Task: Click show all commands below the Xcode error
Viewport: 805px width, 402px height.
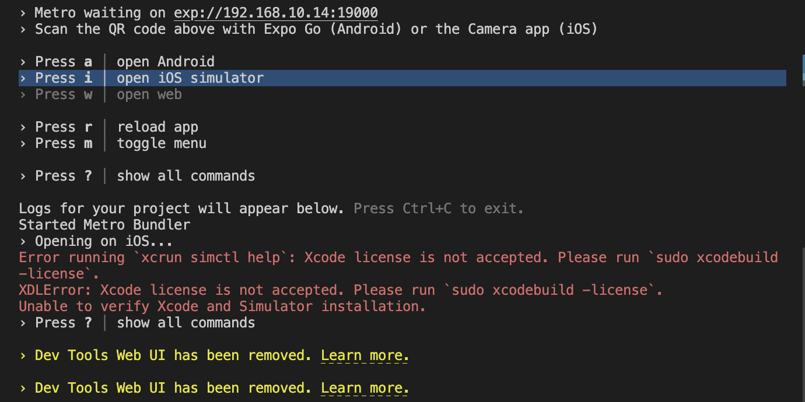Action: tap(186, 323)
